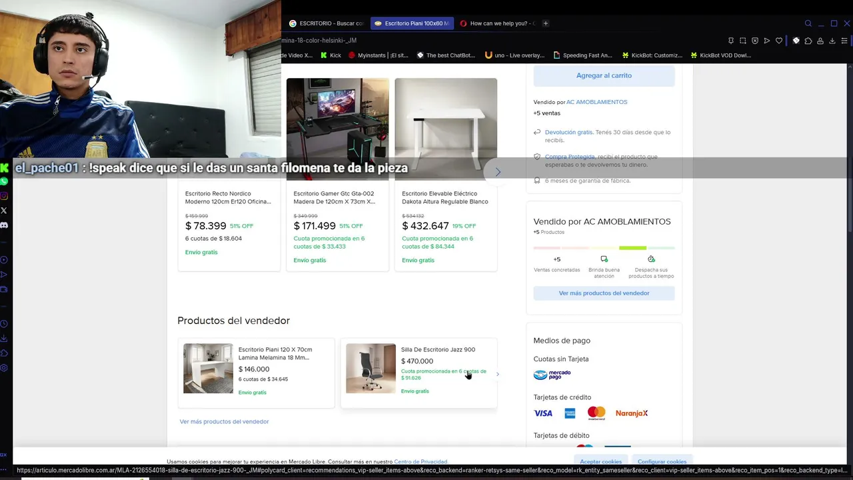Switch to 'How can we help you?' tab
The width and height of the screenshot is (853, 480).
coord(497,23)
